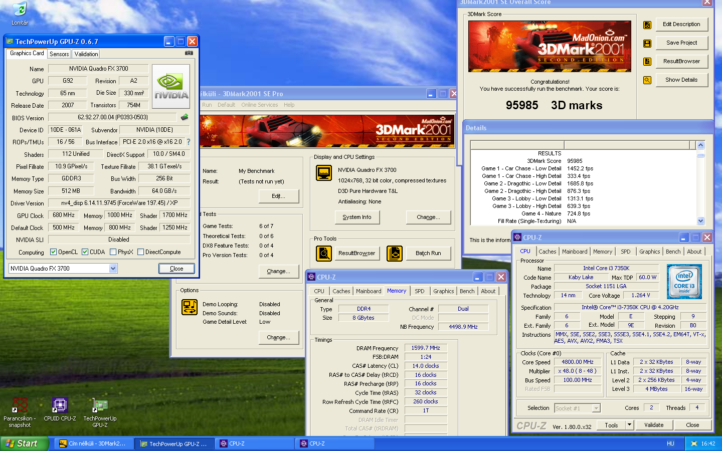Click scroll down arrow in Details results

(x=700, y=221)
